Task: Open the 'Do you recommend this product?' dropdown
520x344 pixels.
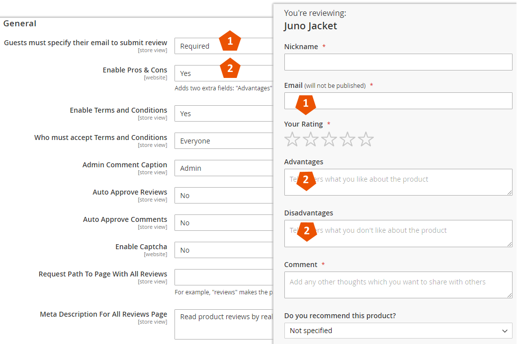Action: point(398,331)
